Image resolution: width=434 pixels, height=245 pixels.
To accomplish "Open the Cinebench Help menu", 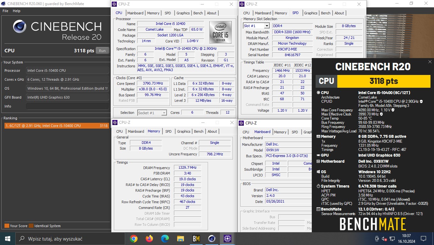I will tap(17, 11).
